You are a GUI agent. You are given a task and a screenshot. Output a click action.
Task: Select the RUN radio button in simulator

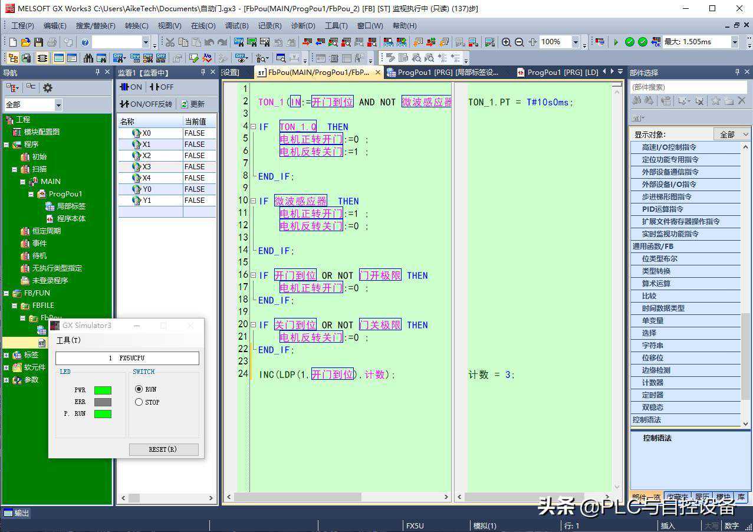point(139,389)
